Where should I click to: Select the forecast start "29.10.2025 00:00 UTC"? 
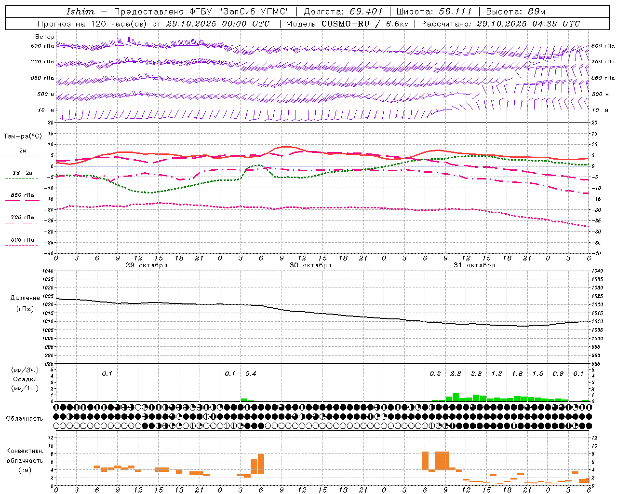tap(218, 24)
